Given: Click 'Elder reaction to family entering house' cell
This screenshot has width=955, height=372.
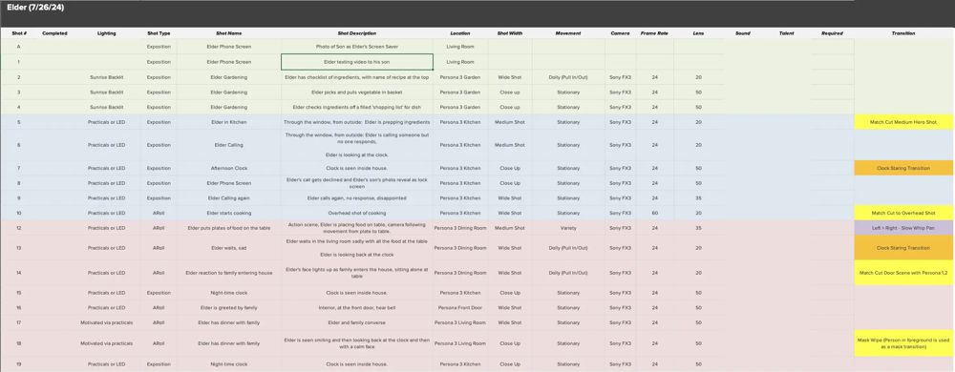Looking at the screenshot, I should 229,273.
